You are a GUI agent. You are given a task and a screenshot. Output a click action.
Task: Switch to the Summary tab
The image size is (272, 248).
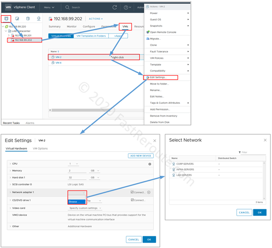(x=55, y=26)
